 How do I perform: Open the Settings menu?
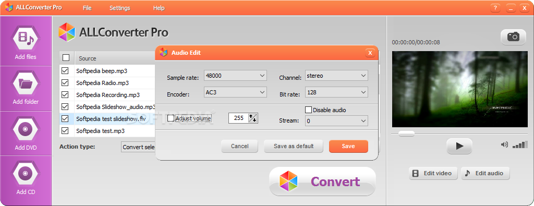(x=120, y=8)
